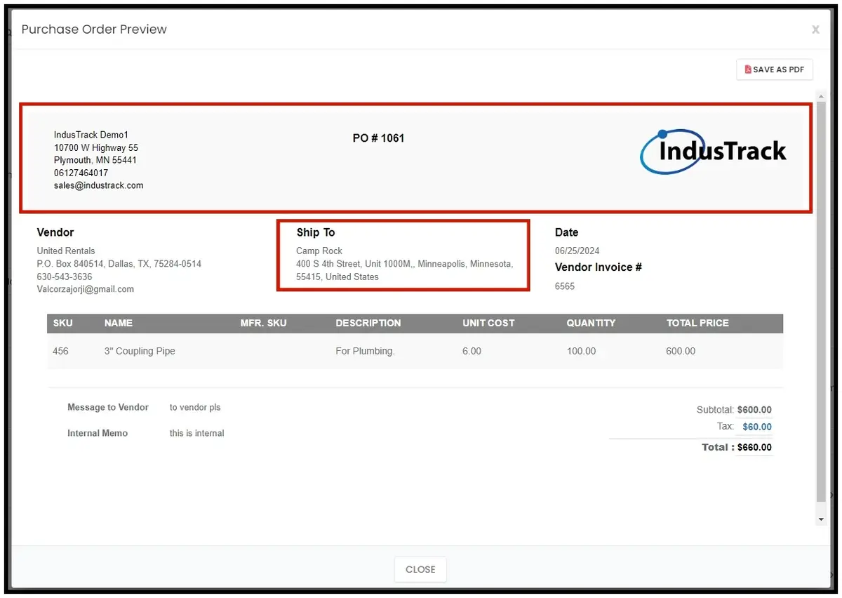The image size is (842, 598).
Task: Click the unit cost 6.00
Action: (x=472, y=351)
